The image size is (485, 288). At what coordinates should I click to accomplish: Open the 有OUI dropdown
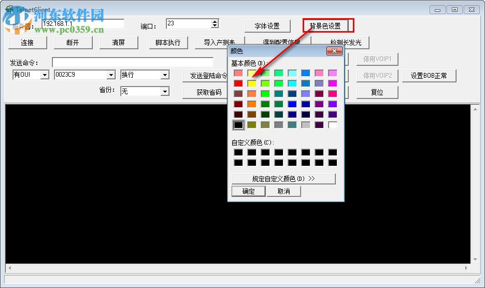[45, 75]
